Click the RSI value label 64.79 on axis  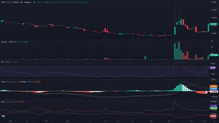pos(213,67)
